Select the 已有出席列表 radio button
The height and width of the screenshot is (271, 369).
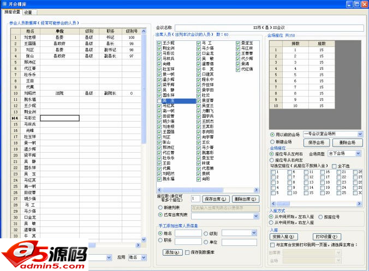tap(160, 215)
